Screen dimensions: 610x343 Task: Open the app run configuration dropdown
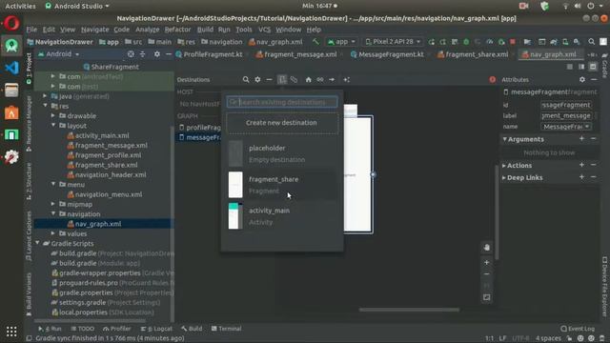click(x=342, y=41)
